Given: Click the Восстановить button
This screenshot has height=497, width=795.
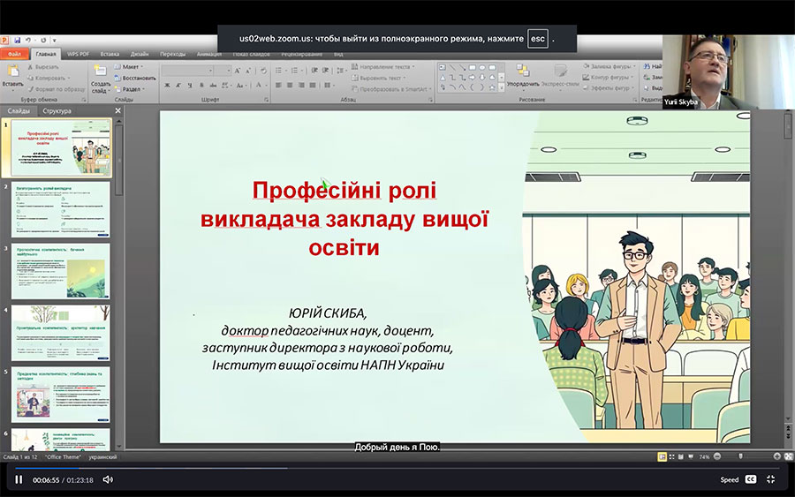Looking at the screenshot, I should (138, 78).
